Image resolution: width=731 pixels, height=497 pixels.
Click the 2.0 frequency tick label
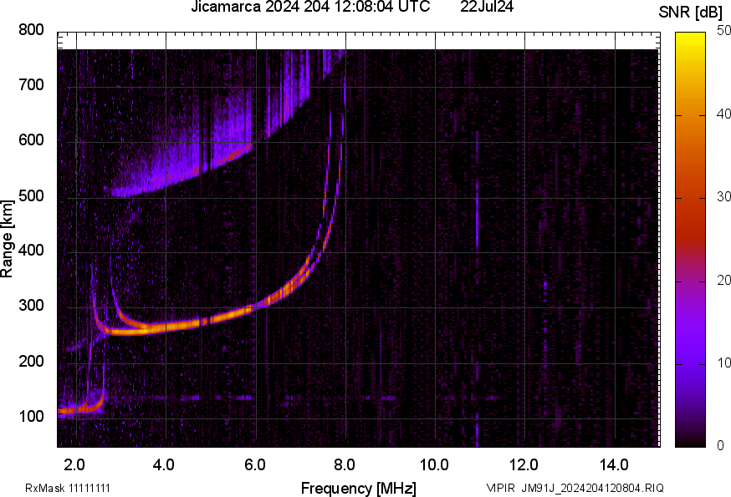point(74,464)
